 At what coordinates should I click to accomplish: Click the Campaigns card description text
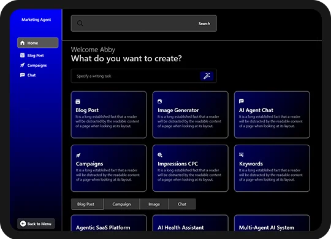coord(108,175)
